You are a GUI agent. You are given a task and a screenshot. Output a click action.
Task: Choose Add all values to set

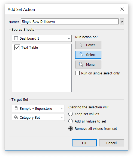coord(71,121)
